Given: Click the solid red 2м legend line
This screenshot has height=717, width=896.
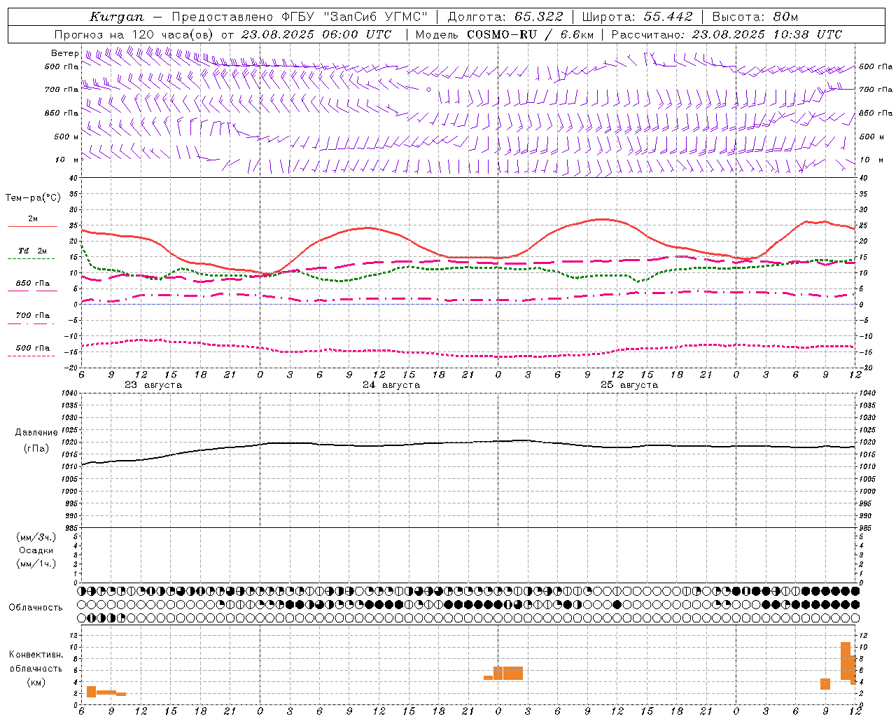Looking at the screenshot, I should coord(32,227).
